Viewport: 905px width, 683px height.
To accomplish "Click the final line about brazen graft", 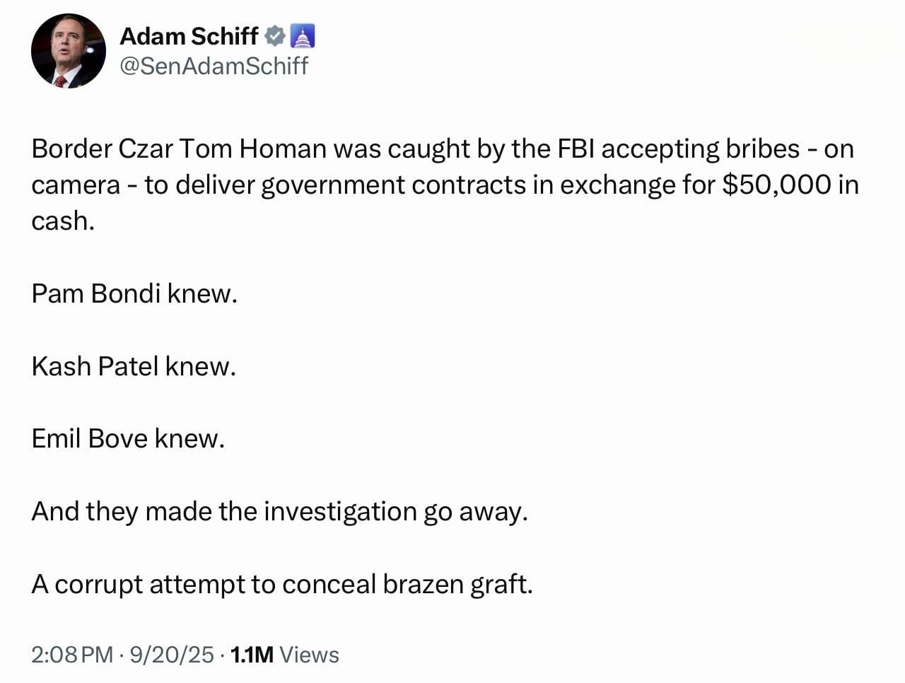I will pos(283,584).
